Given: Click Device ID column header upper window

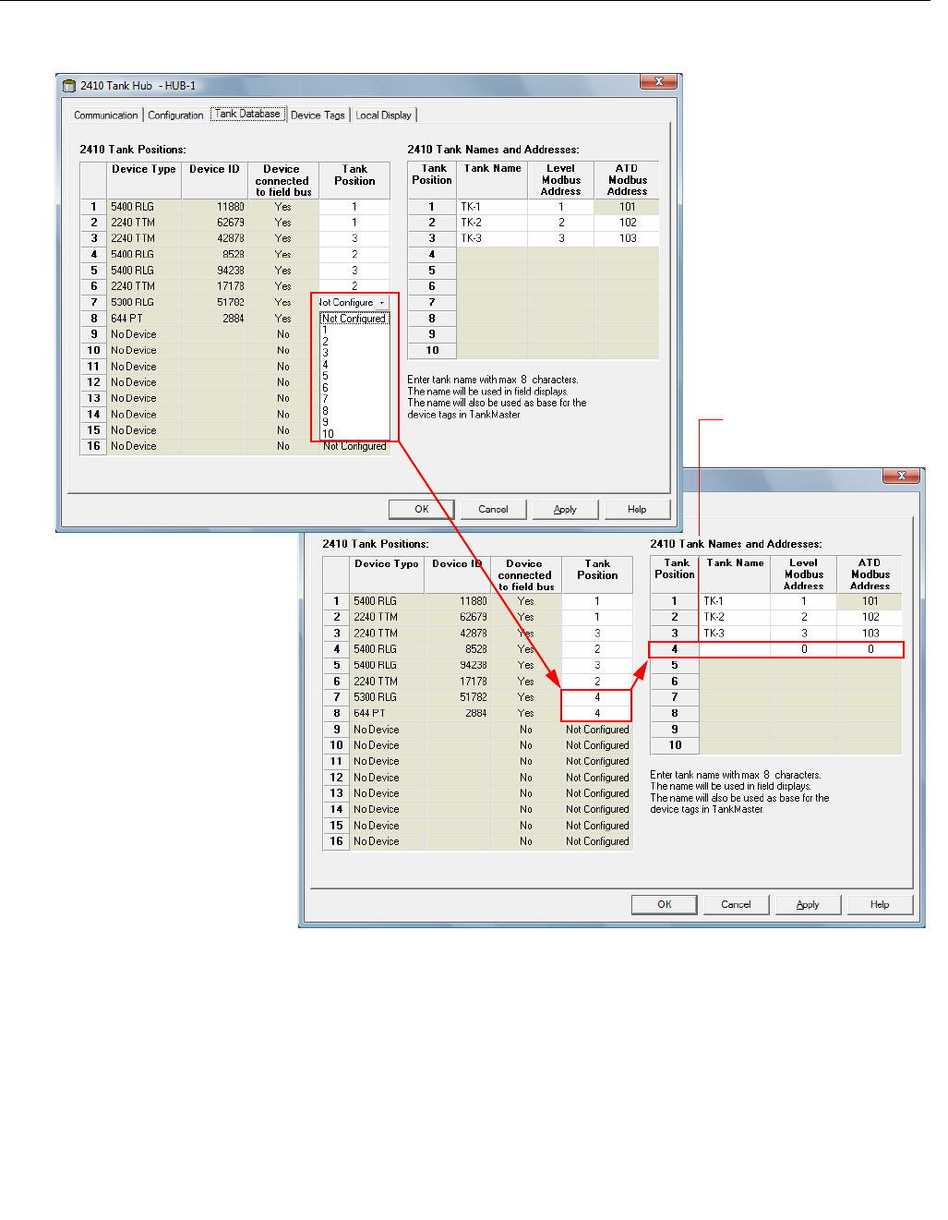Looking at the screenshot, I should click(215, 180).
